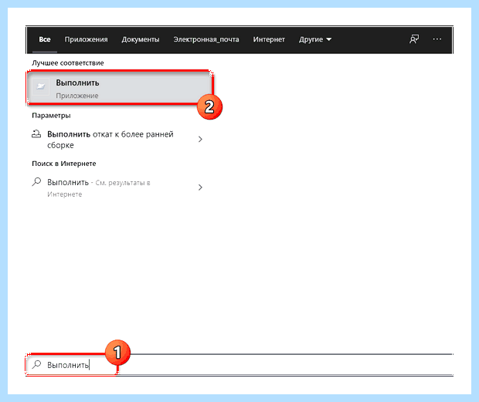Screen dimensions: 479x402
Task: Expand arrow for rollback build result
Action: 200,139
